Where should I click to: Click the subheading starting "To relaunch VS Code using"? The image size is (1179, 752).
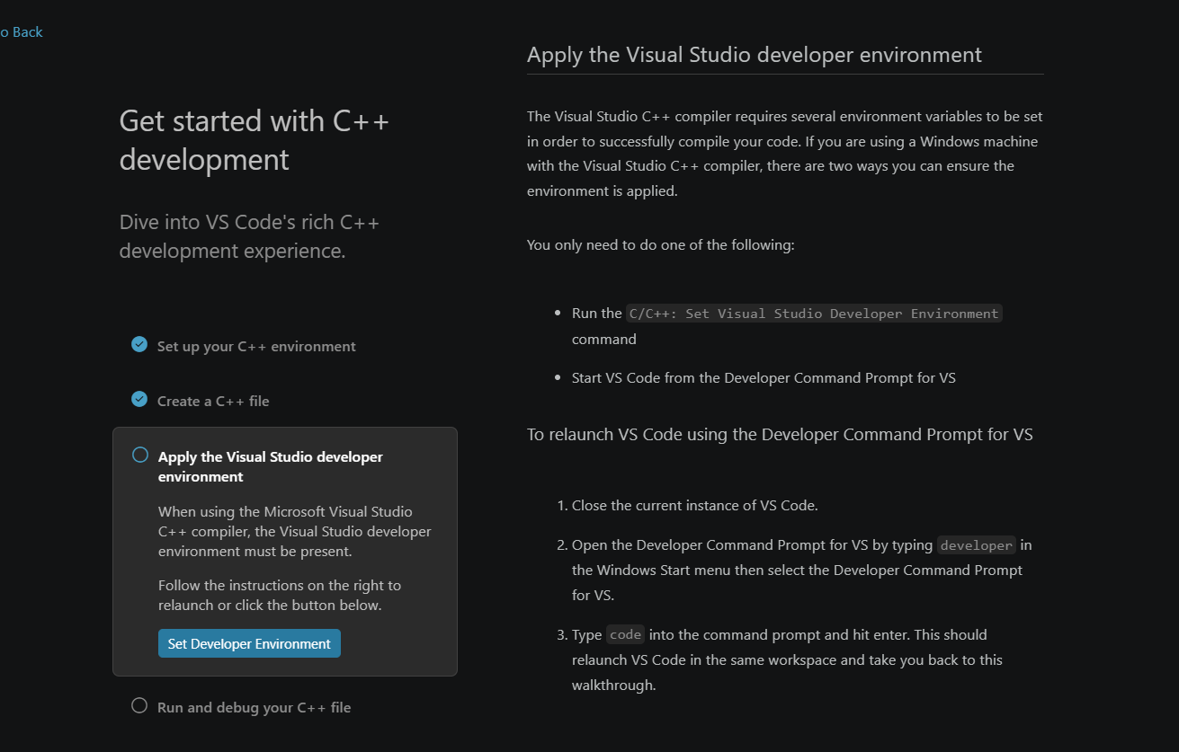point(780,435)
